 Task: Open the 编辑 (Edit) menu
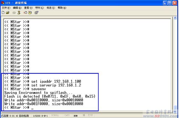[x=17, y=8]
